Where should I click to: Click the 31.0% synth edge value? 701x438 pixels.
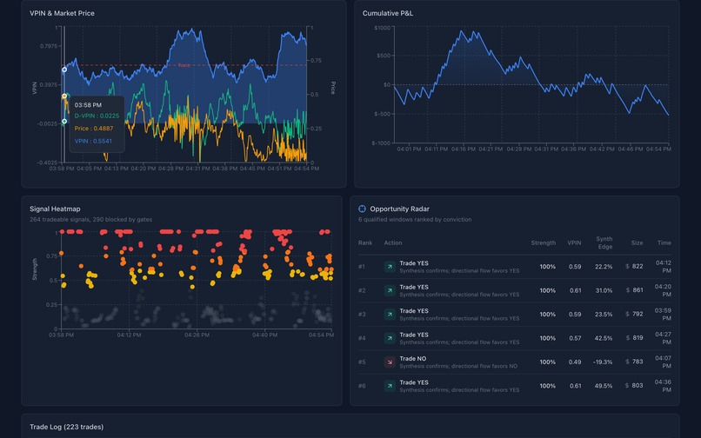[x=604, y=290]
